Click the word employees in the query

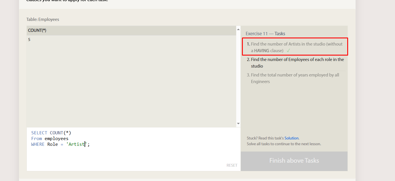(x=56, y=139)
